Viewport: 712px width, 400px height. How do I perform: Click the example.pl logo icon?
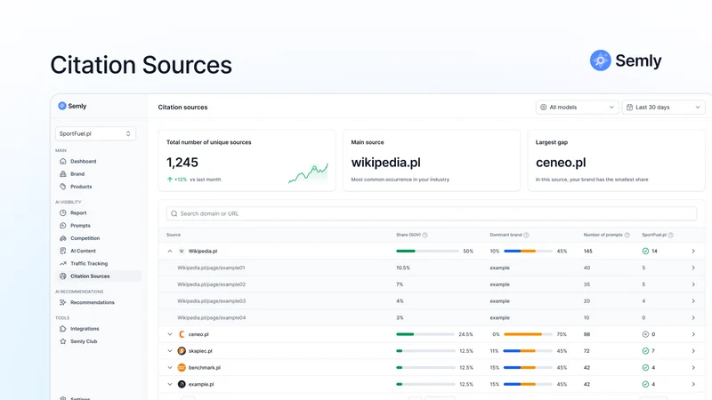[x=182, y=385]
